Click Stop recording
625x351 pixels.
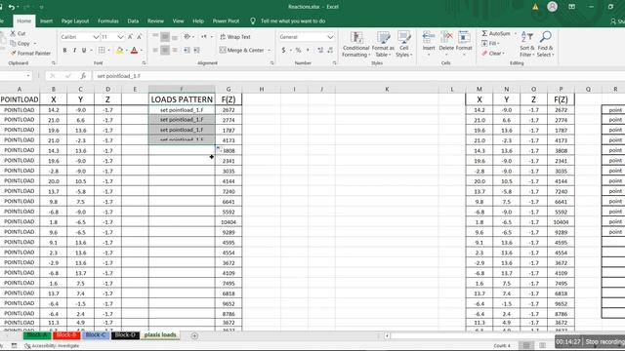tap(604, 342)
